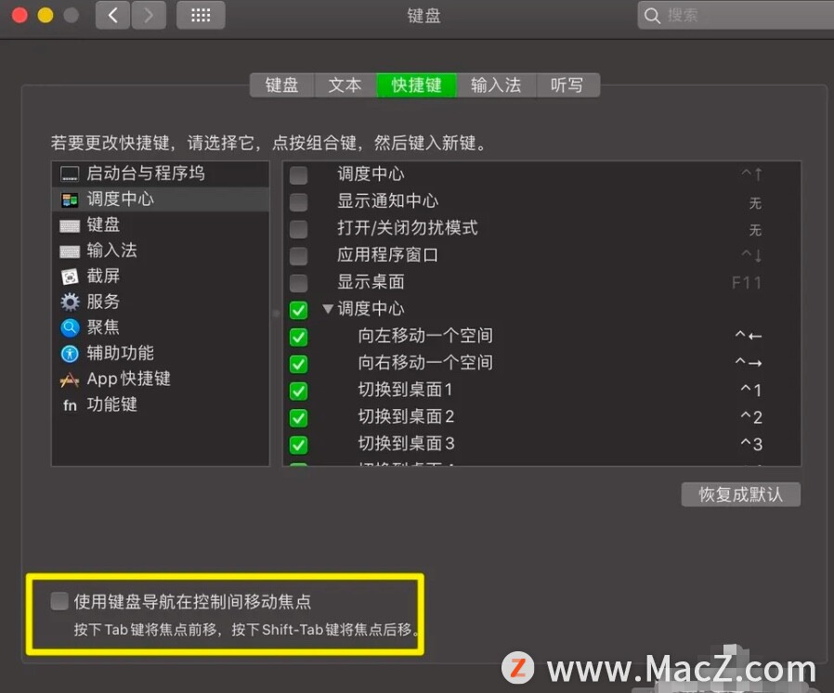Enable 应用程序窗口 checkbox
834x693 pixels.
[298, 256]
